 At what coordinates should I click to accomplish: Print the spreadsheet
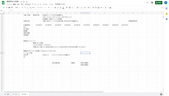coord(9,7)
